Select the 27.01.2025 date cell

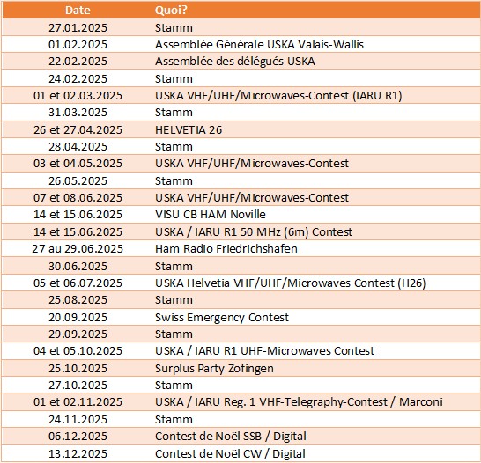click(78, 27)
